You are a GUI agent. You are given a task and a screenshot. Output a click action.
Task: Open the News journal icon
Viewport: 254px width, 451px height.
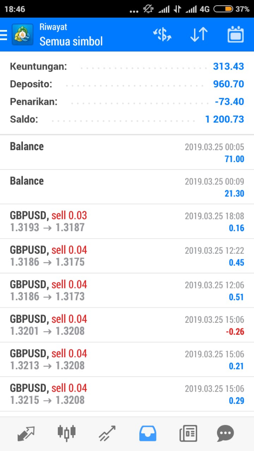(187, 433)
